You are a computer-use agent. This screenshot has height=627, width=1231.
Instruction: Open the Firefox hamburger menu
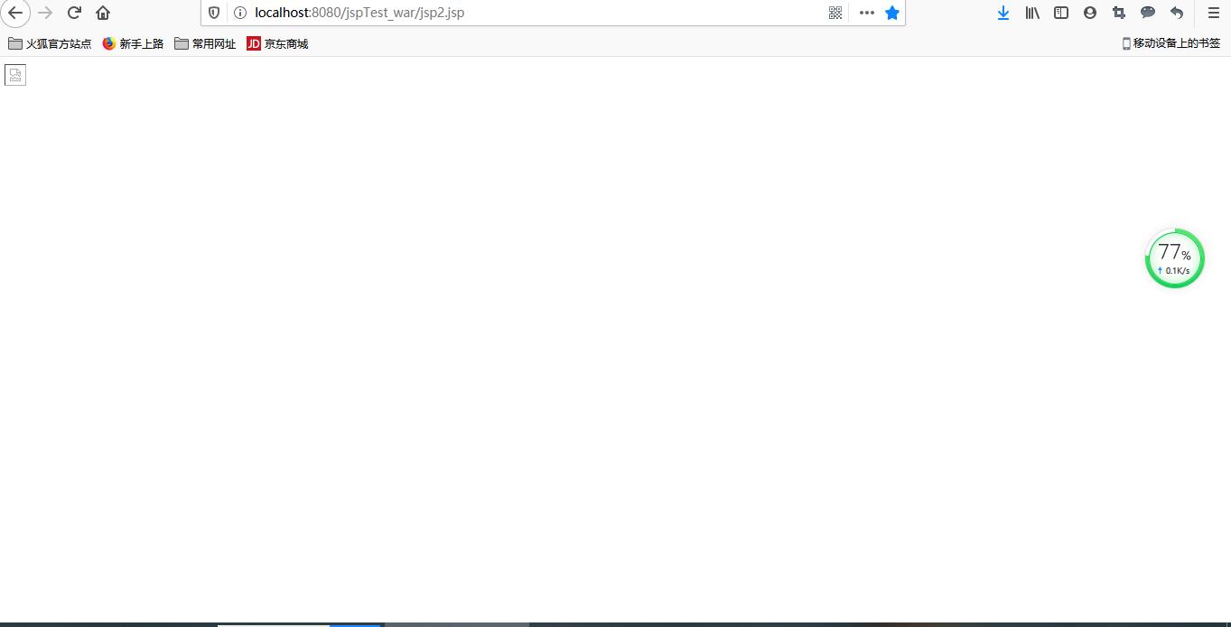click(1214, 13)
